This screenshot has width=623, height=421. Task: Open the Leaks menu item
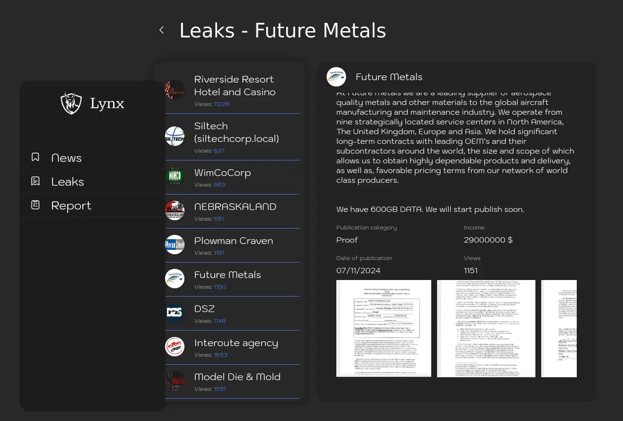pos(68,182)
